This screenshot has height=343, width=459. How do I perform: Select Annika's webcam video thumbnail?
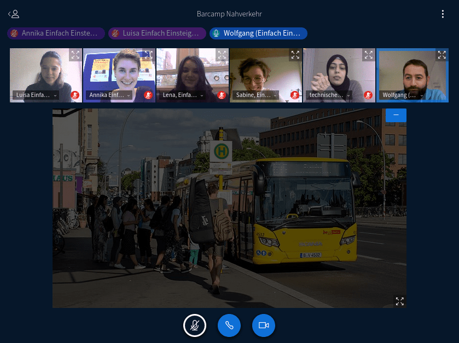tap(119, 71)
